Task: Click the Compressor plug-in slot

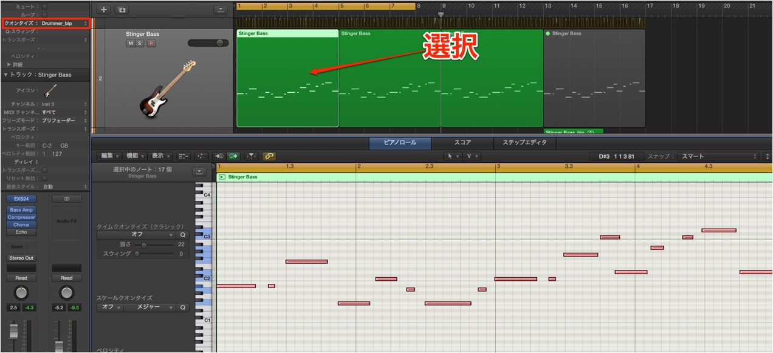Action: [21, 217]
